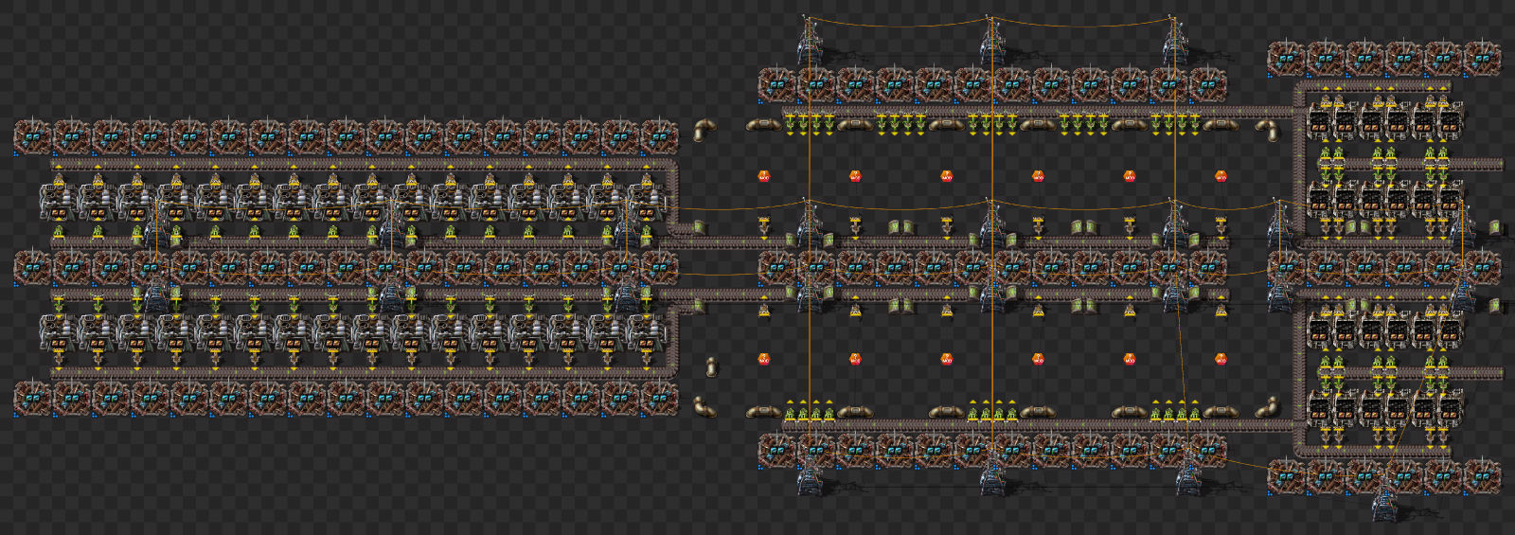This screenshot has height=535, width=1515.
Task: Select second red missing-mod icon in lower row
Action: [x=855, y=359]
